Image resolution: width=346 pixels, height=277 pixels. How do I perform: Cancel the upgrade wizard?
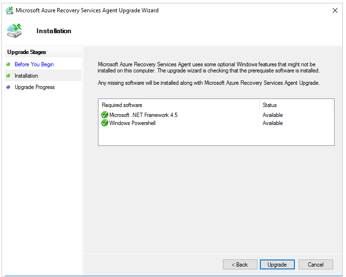point(316,264)
